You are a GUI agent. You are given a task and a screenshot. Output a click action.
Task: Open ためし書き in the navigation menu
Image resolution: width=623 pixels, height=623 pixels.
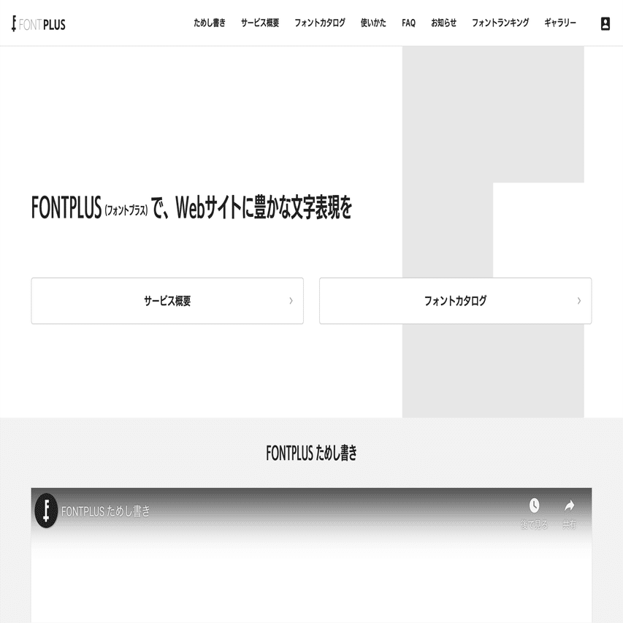[x=210, y=23]
